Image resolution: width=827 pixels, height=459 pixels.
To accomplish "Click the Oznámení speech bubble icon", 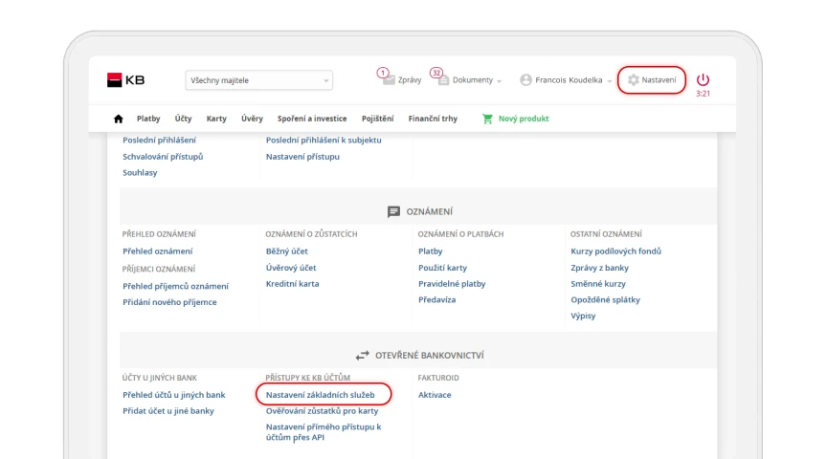I will tap(393, 212).
